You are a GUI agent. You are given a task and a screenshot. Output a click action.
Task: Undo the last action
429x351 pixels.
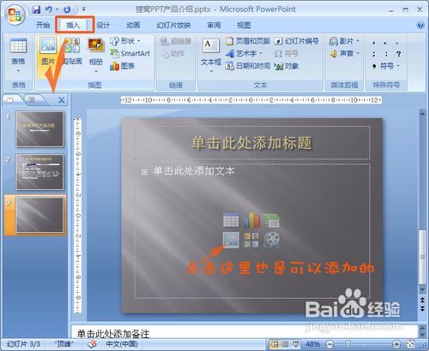click(49, 9)
